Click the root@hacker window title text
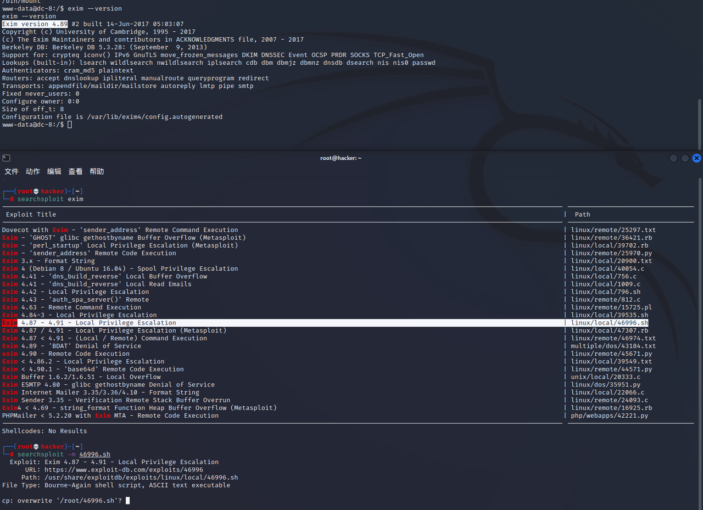 [341, 158]
